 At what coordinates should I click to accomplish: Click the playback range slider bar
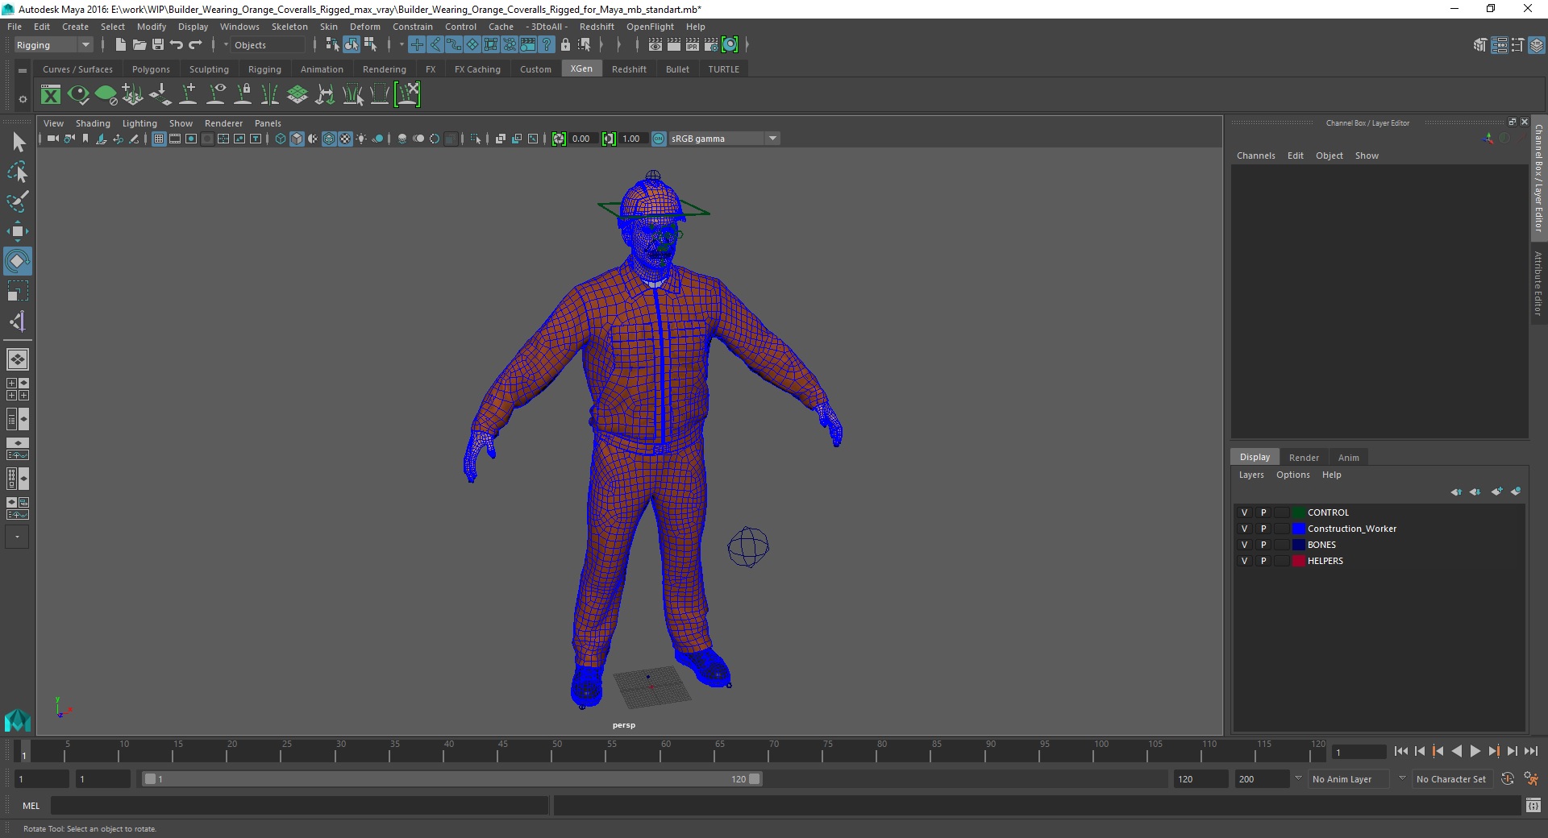pos(451,779)
